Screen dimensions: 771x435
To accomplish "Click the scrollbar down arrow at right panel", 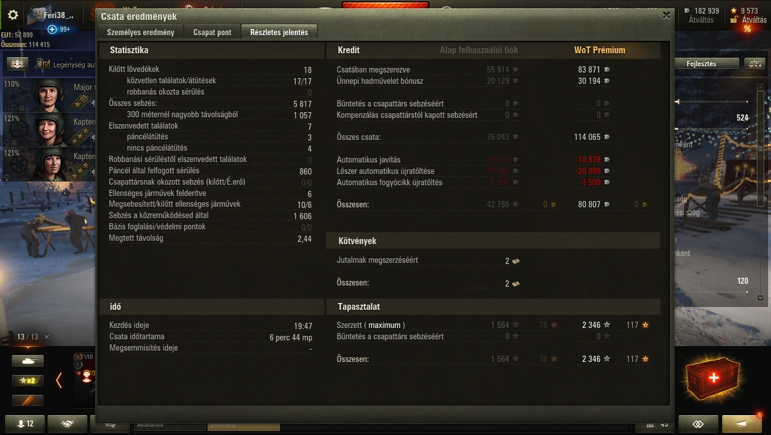I will (x=760, y=297).
